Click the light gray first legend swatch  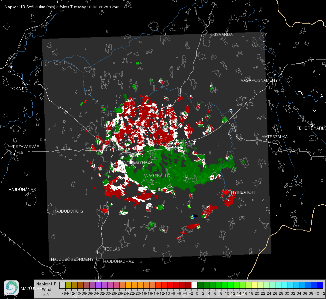(62, 285)
